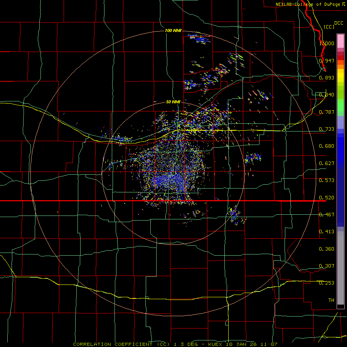
Task: Select the 0.573 legend value
Action: coord(327,180)
